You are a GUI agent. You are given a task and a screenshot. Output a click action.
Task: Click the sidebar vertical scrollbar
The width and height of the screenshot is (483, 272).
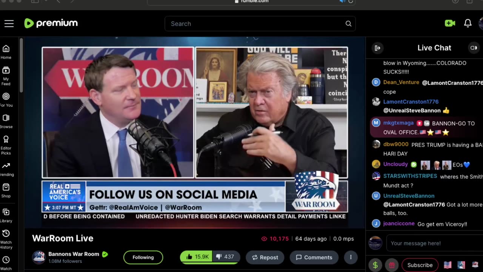coord(22,65)
